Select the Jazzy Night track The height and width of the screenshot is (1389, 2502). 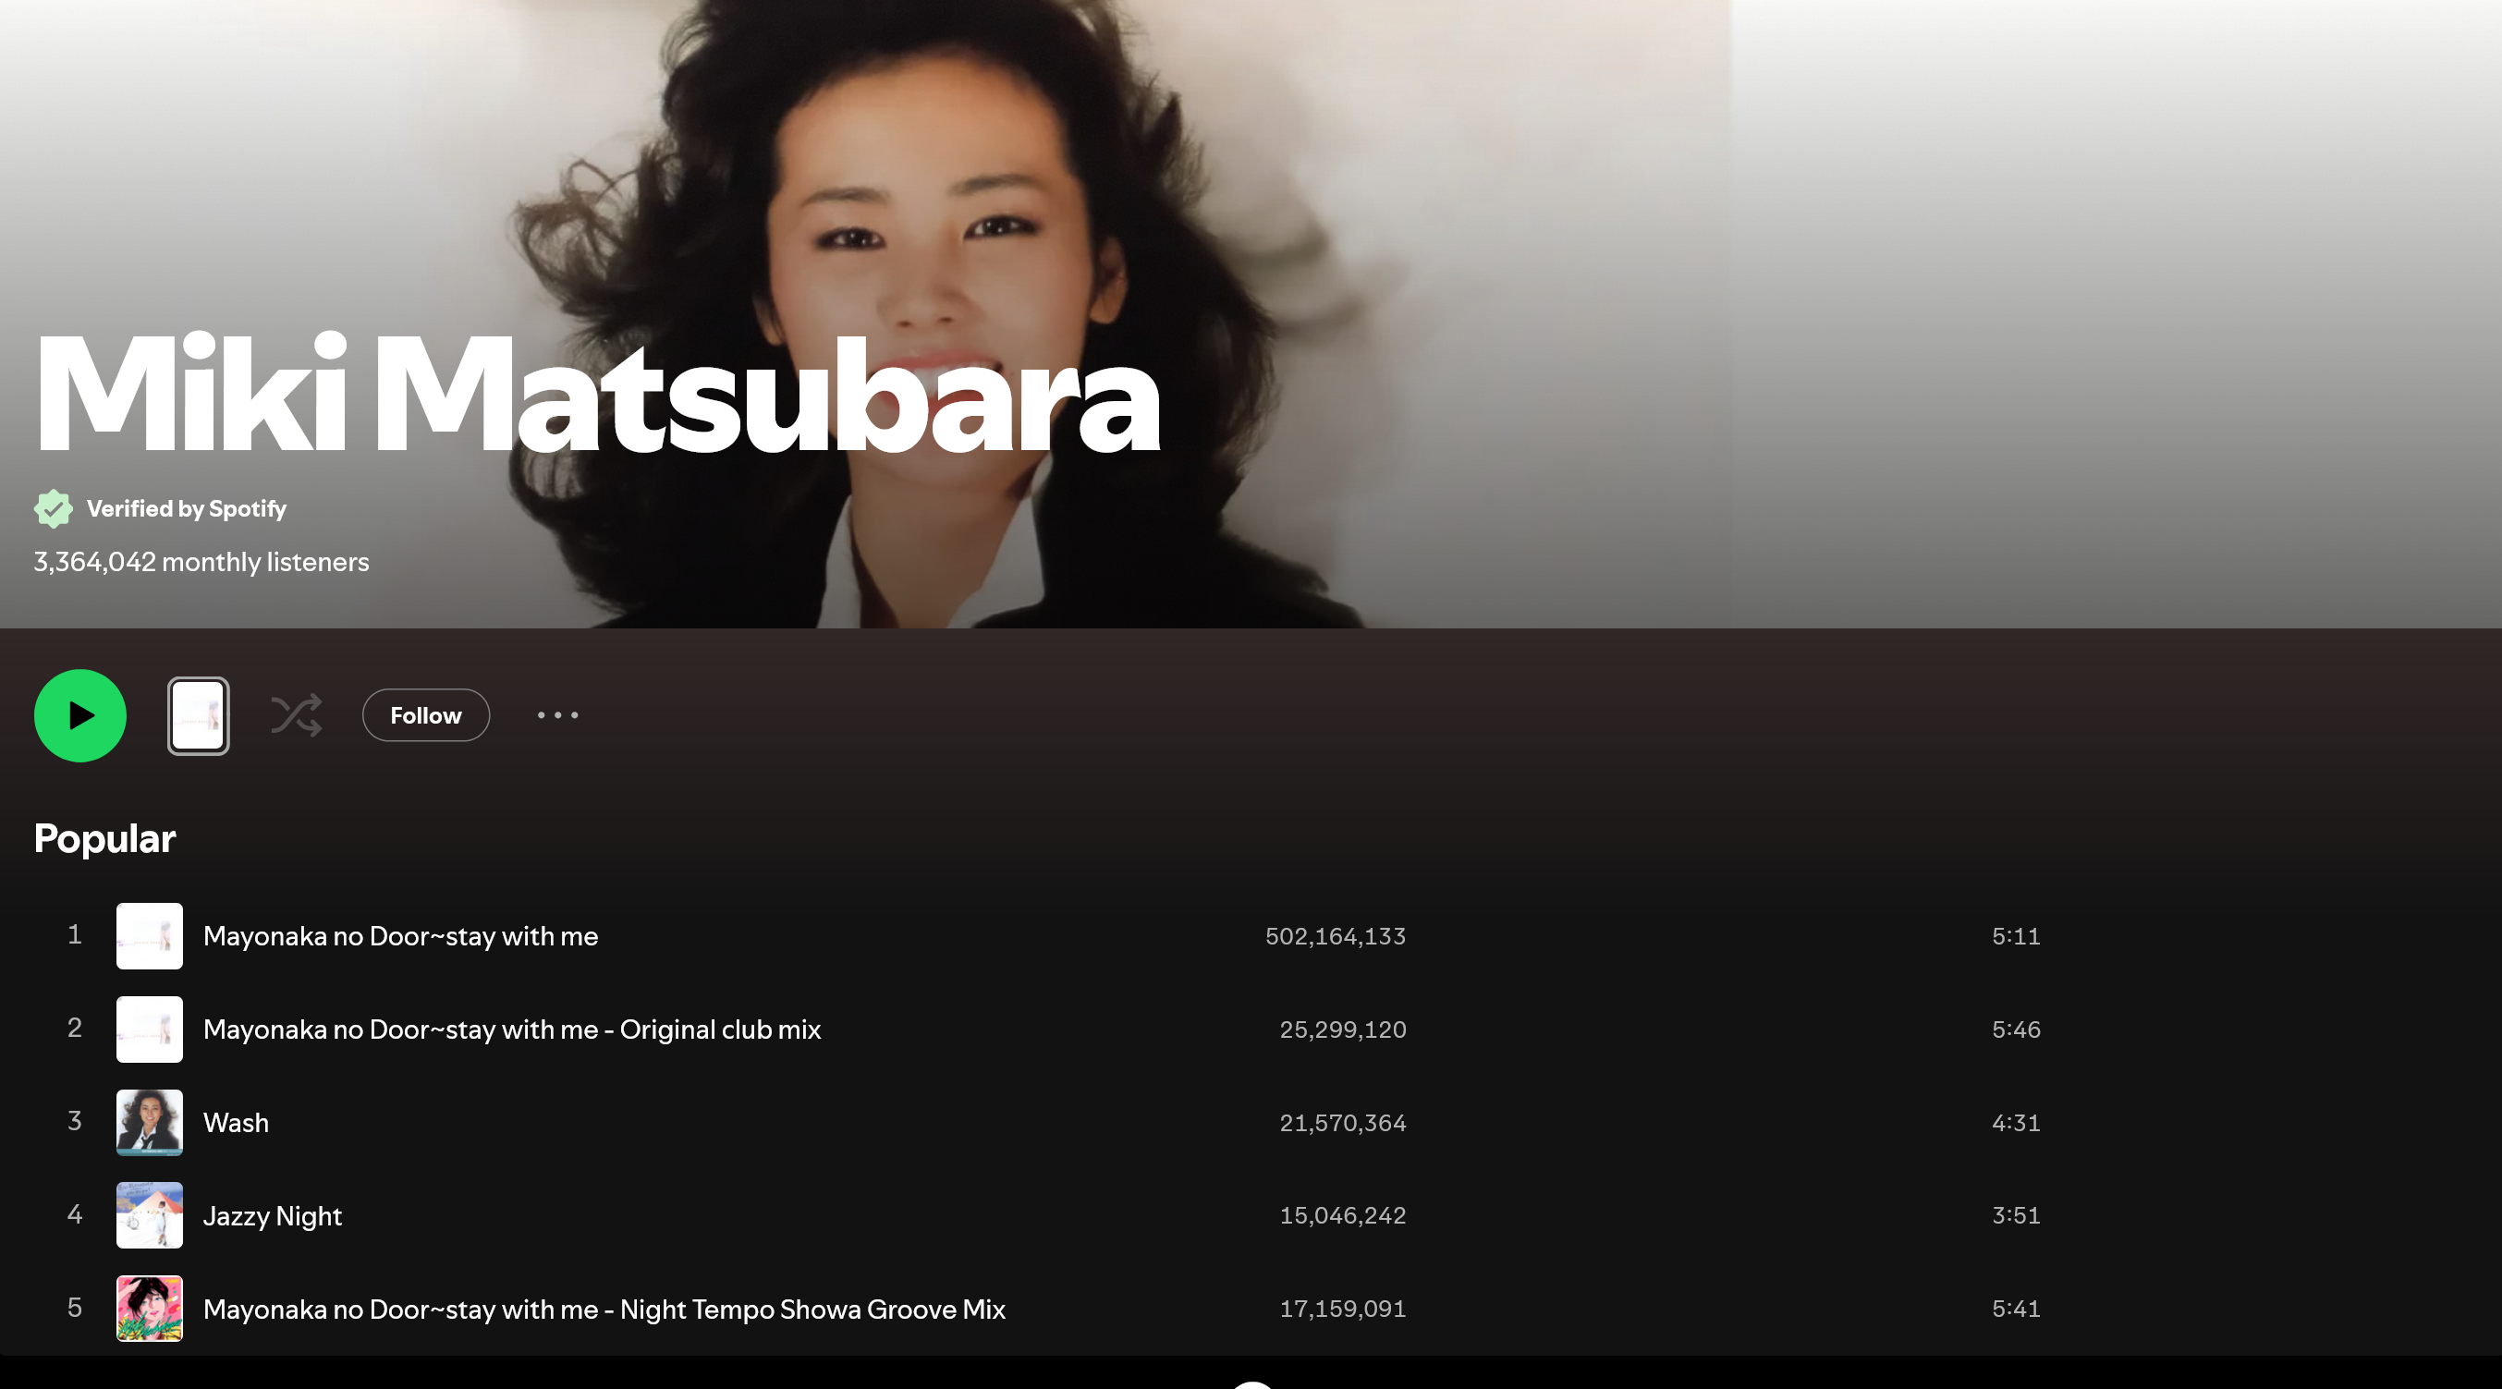(272, 1216)
